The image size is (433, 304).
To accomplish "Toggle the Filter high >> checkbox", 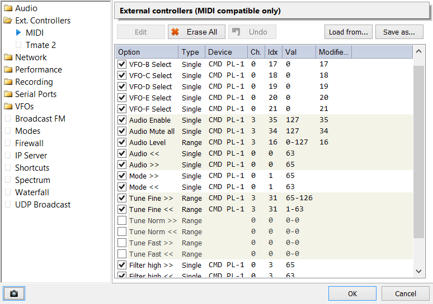I will [122, 265].
